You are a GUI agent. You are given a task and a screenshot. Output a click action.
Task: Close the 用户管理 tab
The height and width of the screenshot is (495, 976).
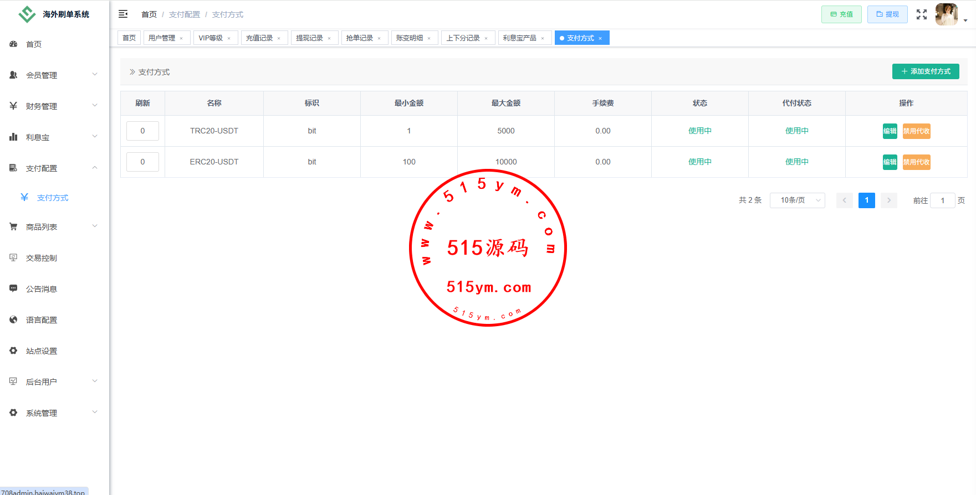(181, 38)
